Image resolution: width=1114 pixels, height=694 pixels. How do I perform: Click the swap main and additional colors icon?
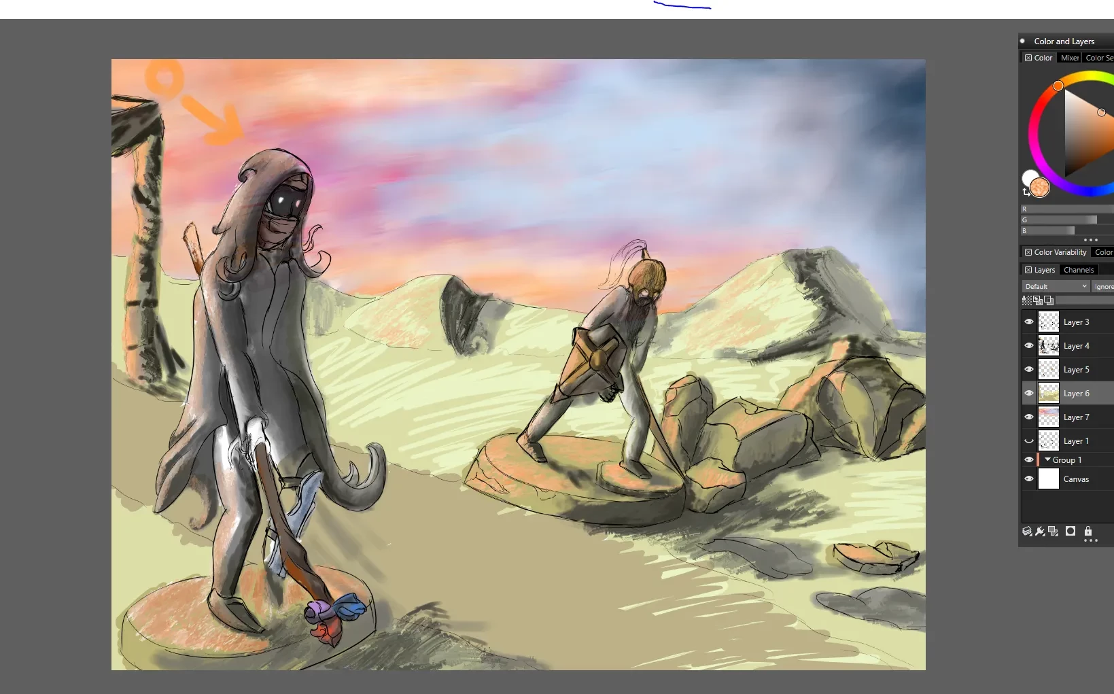point(1026,193)
